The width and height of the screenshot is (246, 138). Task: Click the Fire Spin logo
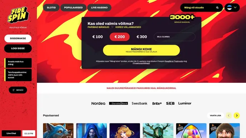point(18,15)
